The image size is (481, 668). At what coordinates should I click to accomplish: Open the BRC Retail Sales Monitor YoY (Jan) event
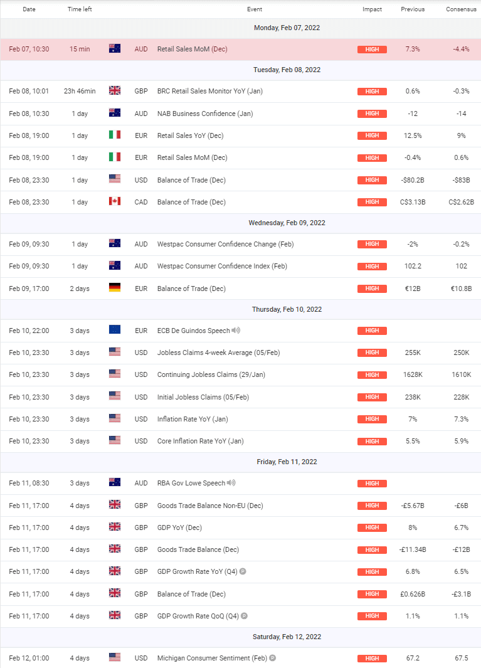click(x=209, y=91)
